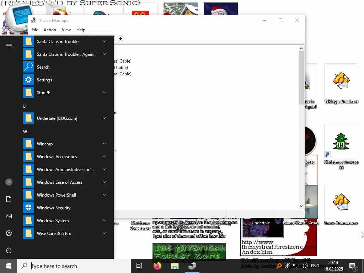364x273 pixels.
Task: Click the 'Windows System' label
Action: pyautogui.click(x=53, y=220)
